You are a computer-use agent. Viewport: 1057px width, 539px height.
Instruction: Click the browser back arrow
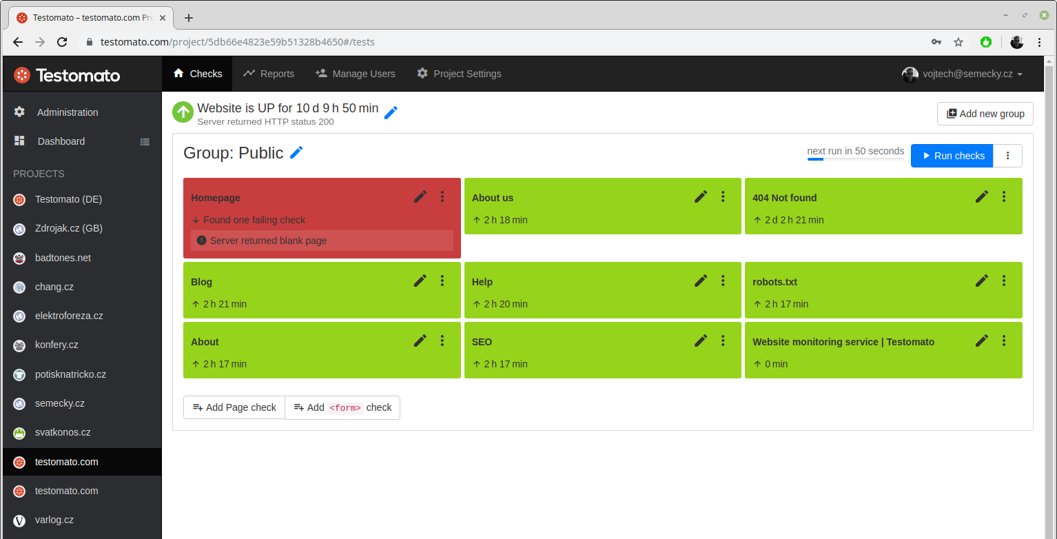tap(18, 42)
